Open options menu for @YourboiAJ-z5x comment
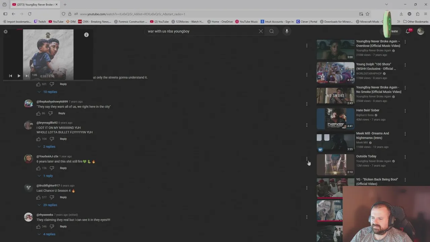The image size is (430, 242). click(307, 159)
